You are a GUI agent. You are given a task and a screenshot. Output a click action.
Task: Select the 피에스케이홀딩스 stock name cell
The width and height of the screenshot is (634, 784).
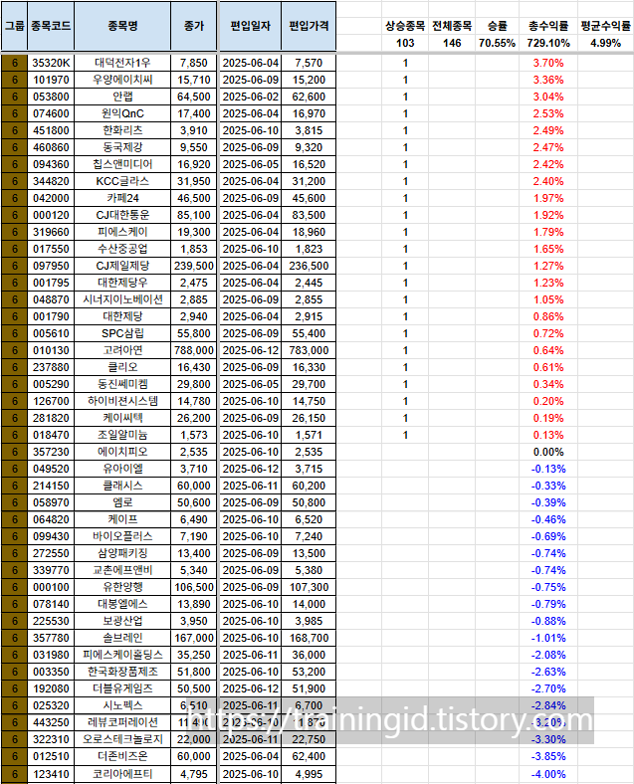click(x=122, y=655)
